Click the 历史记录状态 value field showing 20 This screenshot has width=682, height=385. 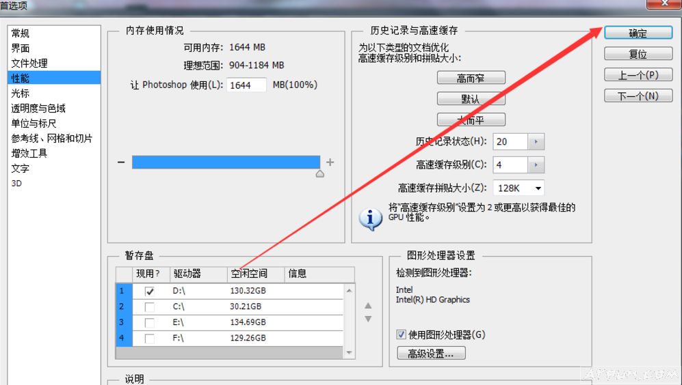point(510,141)
